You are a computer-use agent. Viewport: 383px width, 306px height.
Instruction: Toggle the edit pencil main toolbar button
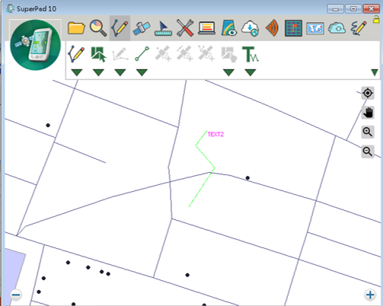120,28
